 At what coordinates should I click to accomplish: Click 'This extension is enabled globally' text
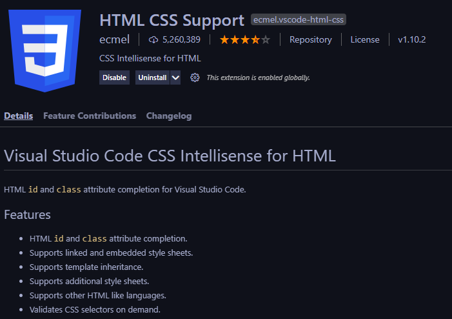(x=259, y=77)
